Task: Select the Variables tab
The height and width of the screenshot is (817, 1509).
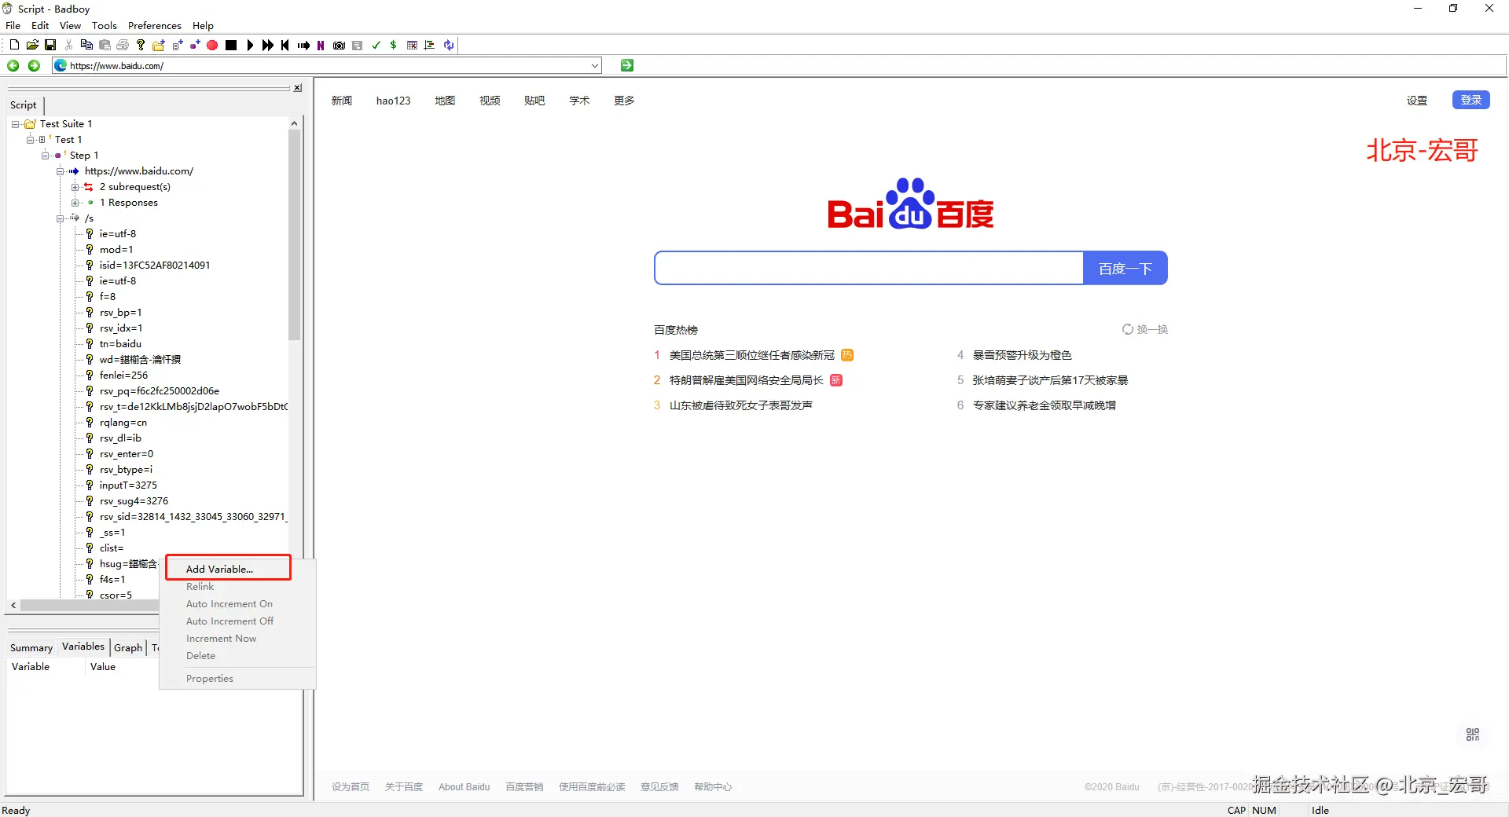Action: pos(83,647)
